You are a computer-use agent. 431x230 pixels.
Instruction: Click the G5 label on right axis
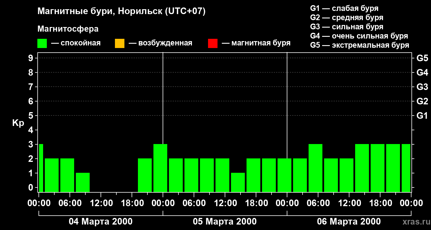point(422,58)
